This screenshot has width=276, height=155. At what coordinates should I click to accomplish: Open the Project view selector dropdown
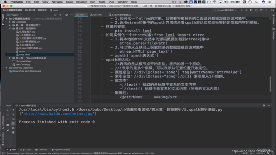point(14,15)
